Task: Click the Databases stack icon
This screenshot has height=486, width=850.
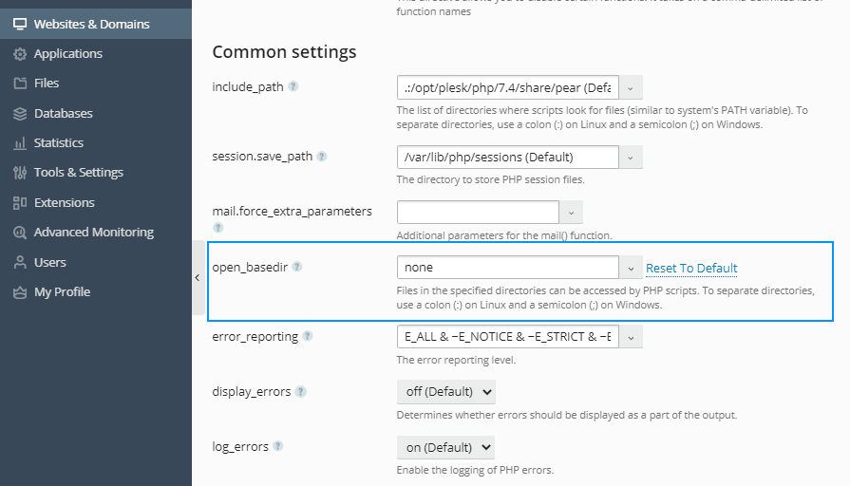Action: click(20, 113)
